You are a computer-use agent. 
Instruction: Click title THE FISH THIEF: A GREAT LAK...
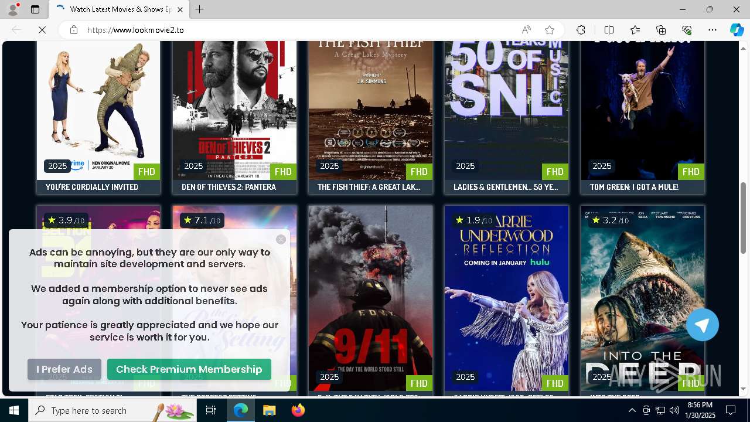[x=369, y=187]
